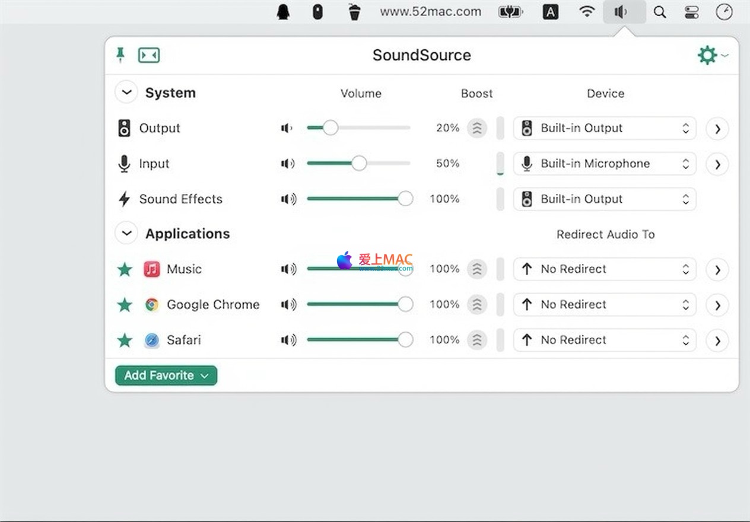750x522 pixels.
Task: Unfavorite Music with the star icon
Action: coord(125,269)
